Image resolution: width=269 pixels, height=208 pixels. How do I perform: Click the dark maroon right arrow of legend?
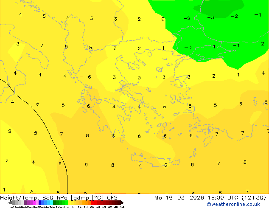[x=122, y=202]
